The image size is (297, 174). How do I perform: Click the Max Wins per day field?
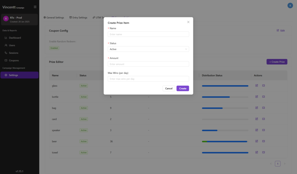click(x=148, y=79)
